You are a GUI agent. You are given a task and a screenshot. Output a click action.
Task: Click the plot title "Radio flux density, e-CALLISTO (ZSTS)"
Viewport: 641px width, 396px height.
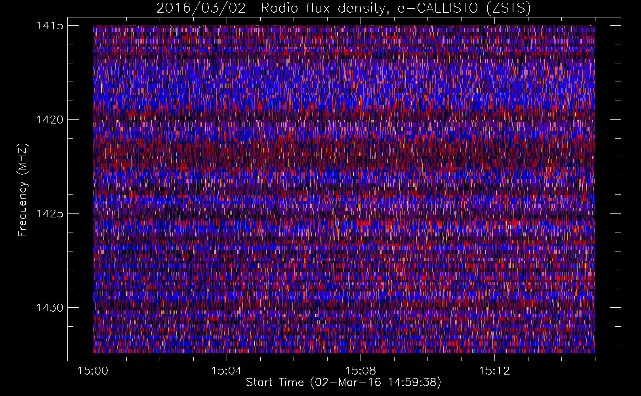pos(395,8)
